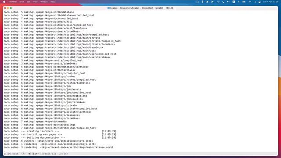The height and width of the screenshot is (158, 281).
Task: Minimize the Terminal window with yellow button
Action: click(8, 8)
